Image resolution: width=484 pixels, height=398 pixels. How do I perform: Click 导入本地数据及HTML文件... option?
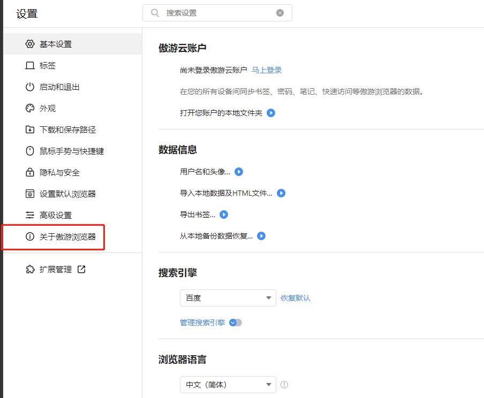[226, 193]
